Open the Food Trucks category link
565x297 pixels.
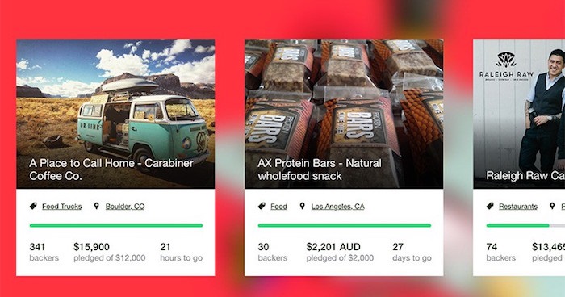[x=62, y=207]
